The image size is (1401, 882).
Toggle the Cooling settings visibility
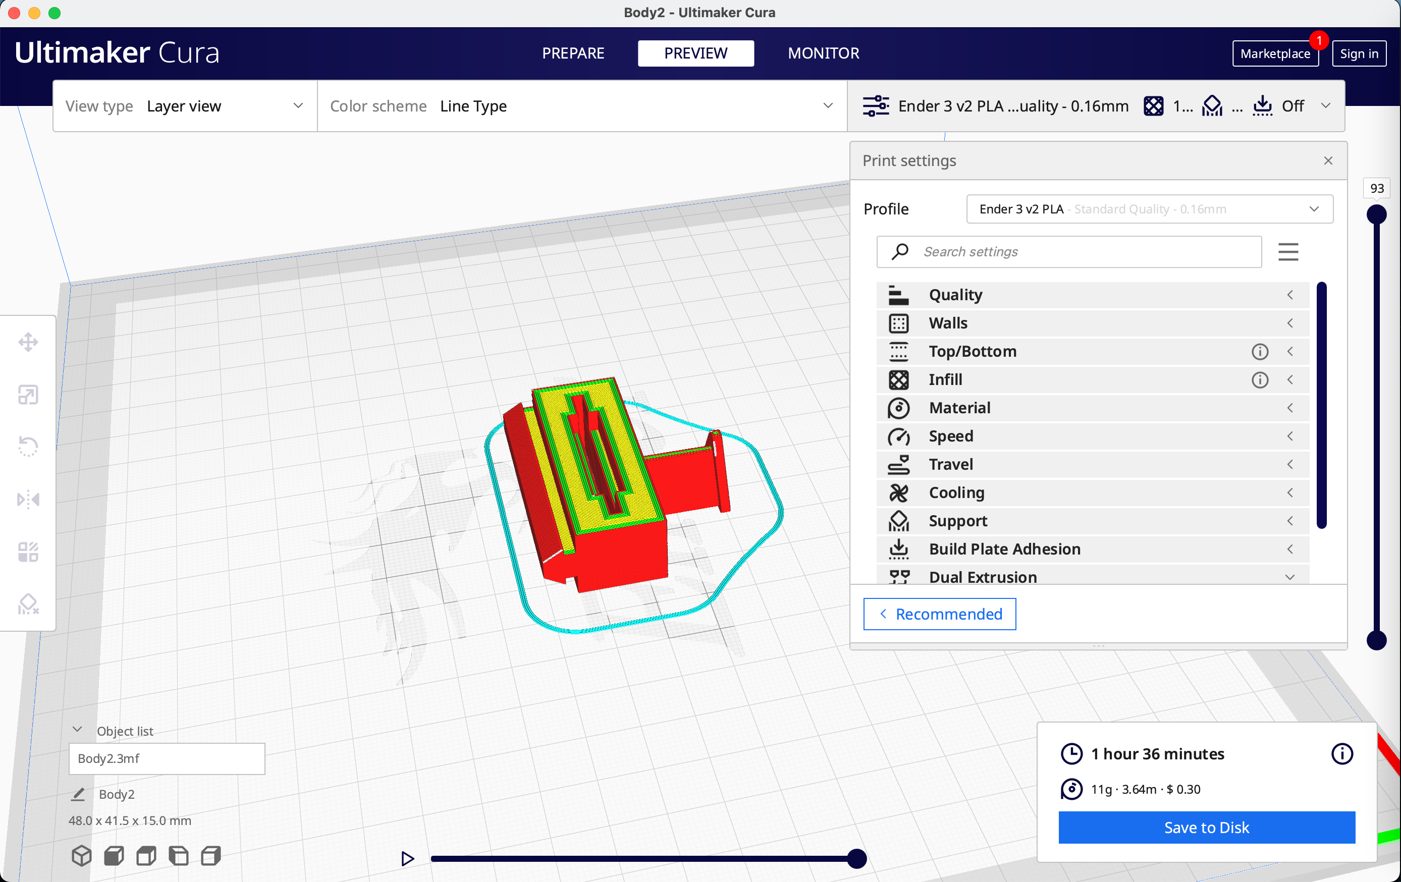[1291, 492]
